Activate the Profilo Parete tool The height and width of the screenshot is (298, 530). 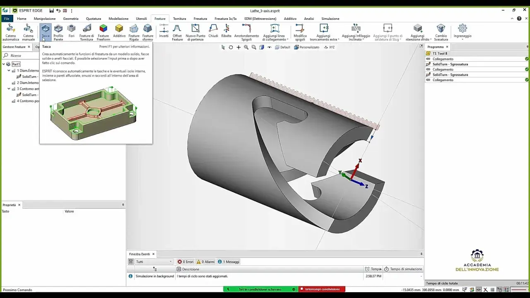coord(58,32)
